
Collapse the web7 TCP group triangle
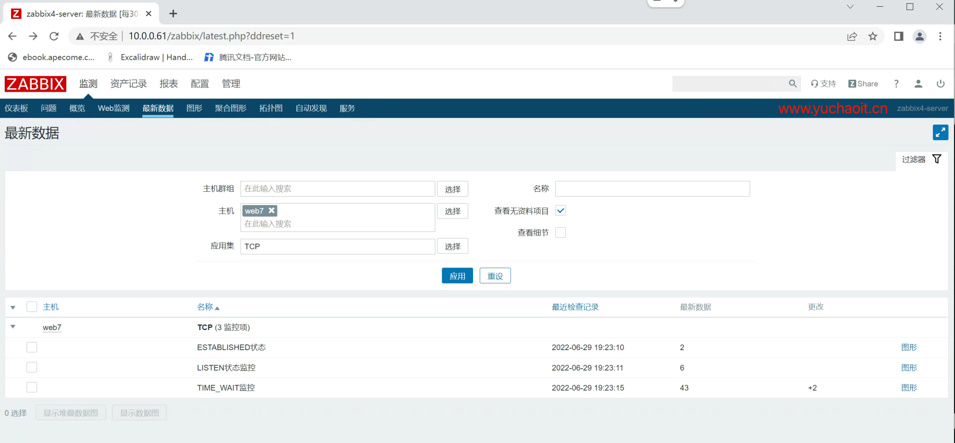pyautogui.click(x=13, y=327)
